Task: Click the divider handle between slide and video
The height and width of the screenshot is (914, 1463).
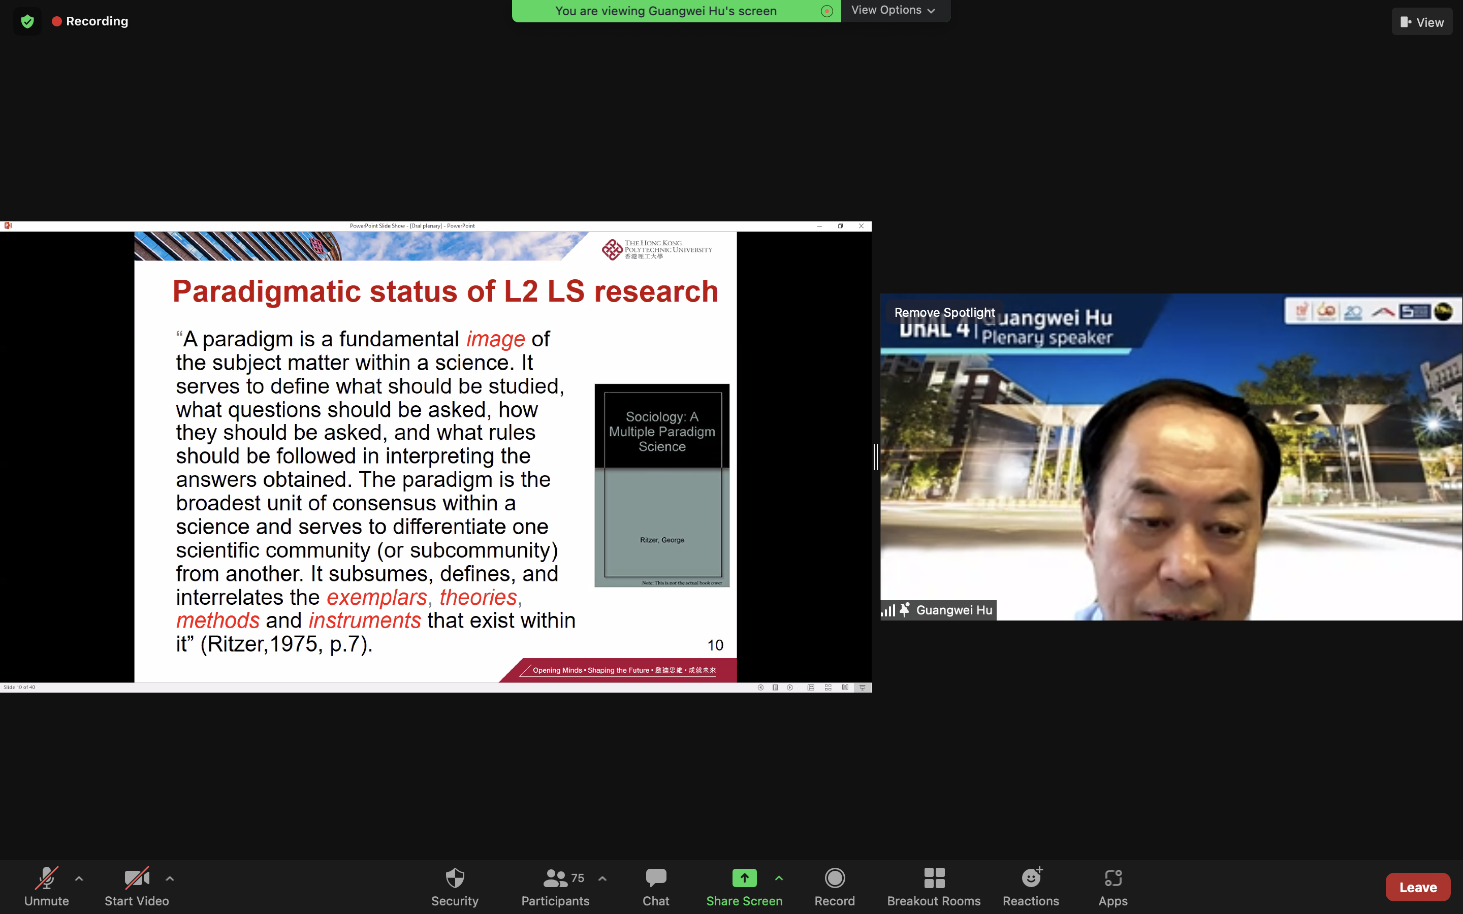Action: pos(875,457)
